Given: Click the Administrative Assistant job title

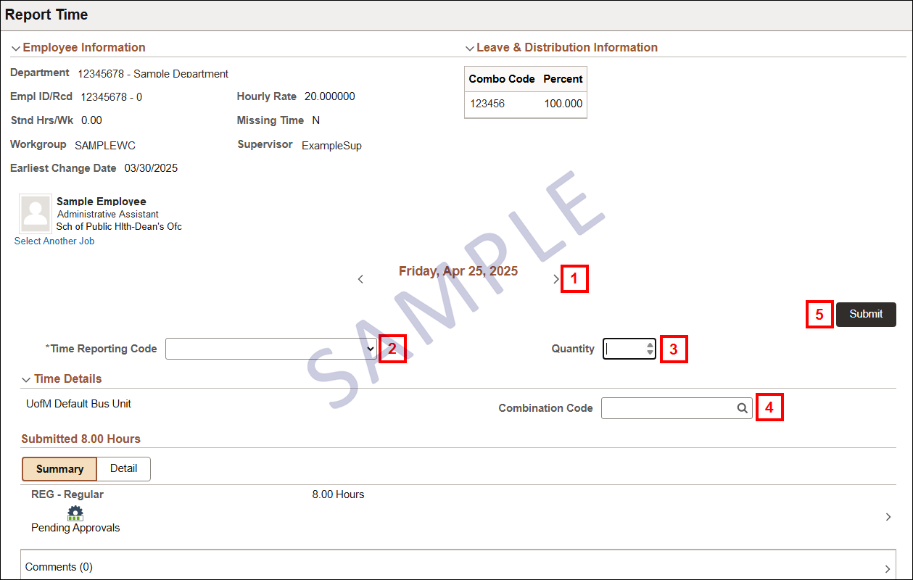Looking at the screenshot, I should click(108, 215).
